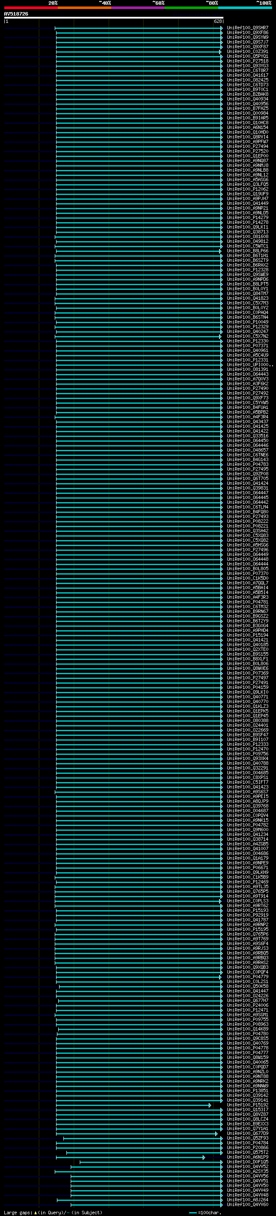The height and width of the screenshot is (1216, 276).
Task: Click label UniRef100_Q1EP00
Action: point(247,156)
